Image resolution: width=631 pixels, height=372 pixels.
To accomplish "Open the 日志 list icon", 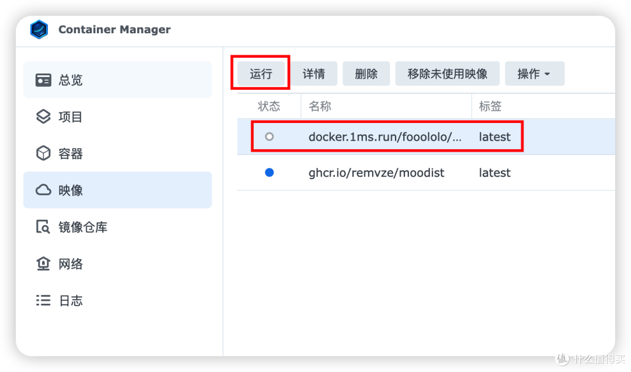I will [x=43, y=300].
